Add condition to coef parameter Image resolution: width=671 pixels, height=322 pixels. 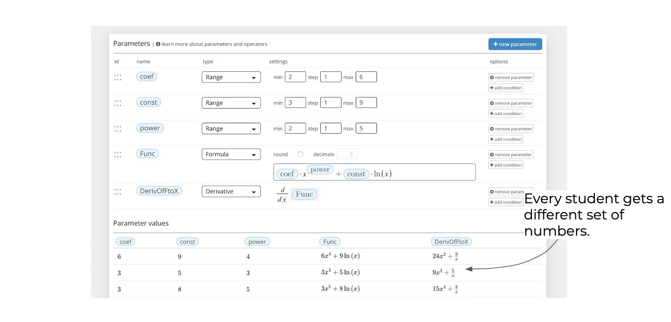pos(506,88)
